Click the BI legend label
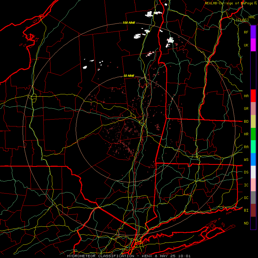The image size is (258, 258). [x=246, y=210]
